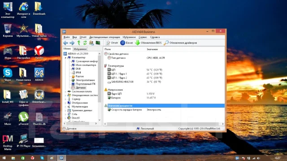Open the Отчёт menu in menu bar
The image size is (287, 161).
click(x=83, y=37)
